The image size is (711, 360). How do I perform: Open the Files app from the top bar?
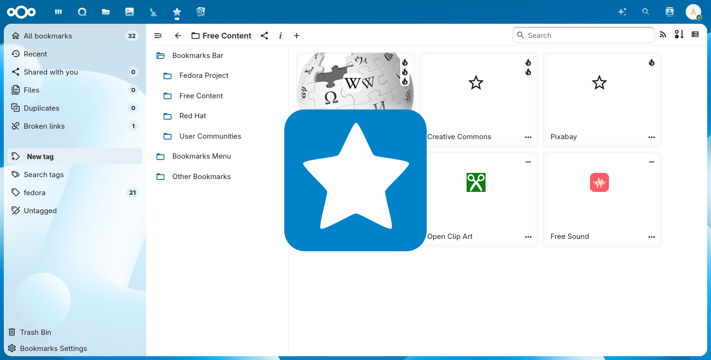click(105, 12)
